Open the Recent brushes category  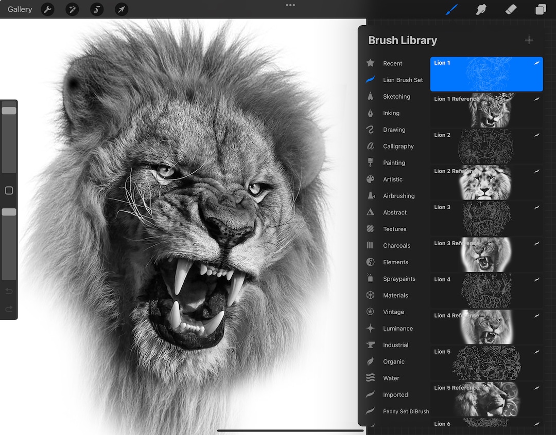click(392, 63)
